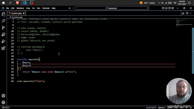Viewport: 194px width, 109px height.
Task: Go forward with the right arrow button
Action: (73, 8)
